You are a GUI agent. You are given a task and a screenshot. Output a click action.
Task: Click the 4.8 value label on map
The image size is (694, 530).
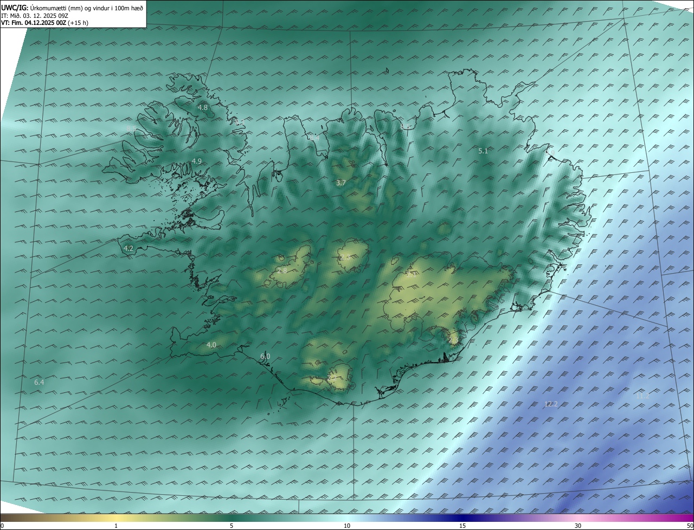click(202, 107)
